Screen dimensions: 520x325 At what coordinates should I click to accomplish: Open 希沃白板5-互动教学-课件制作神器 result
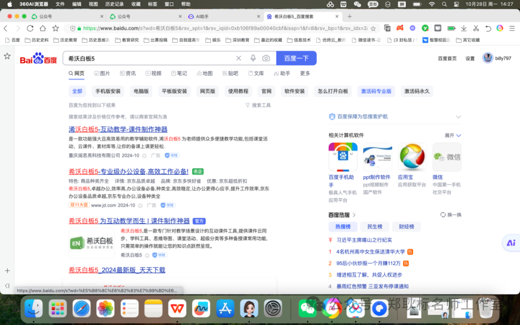point(118,130)
